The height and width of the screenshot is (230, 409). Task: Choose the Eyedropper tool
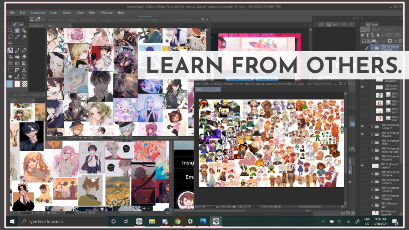click(17, 37)
